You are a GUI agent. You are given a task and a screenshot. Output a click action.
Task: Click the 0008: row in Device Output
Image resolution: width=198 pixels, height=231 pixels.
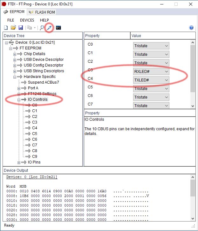(78, 196)
